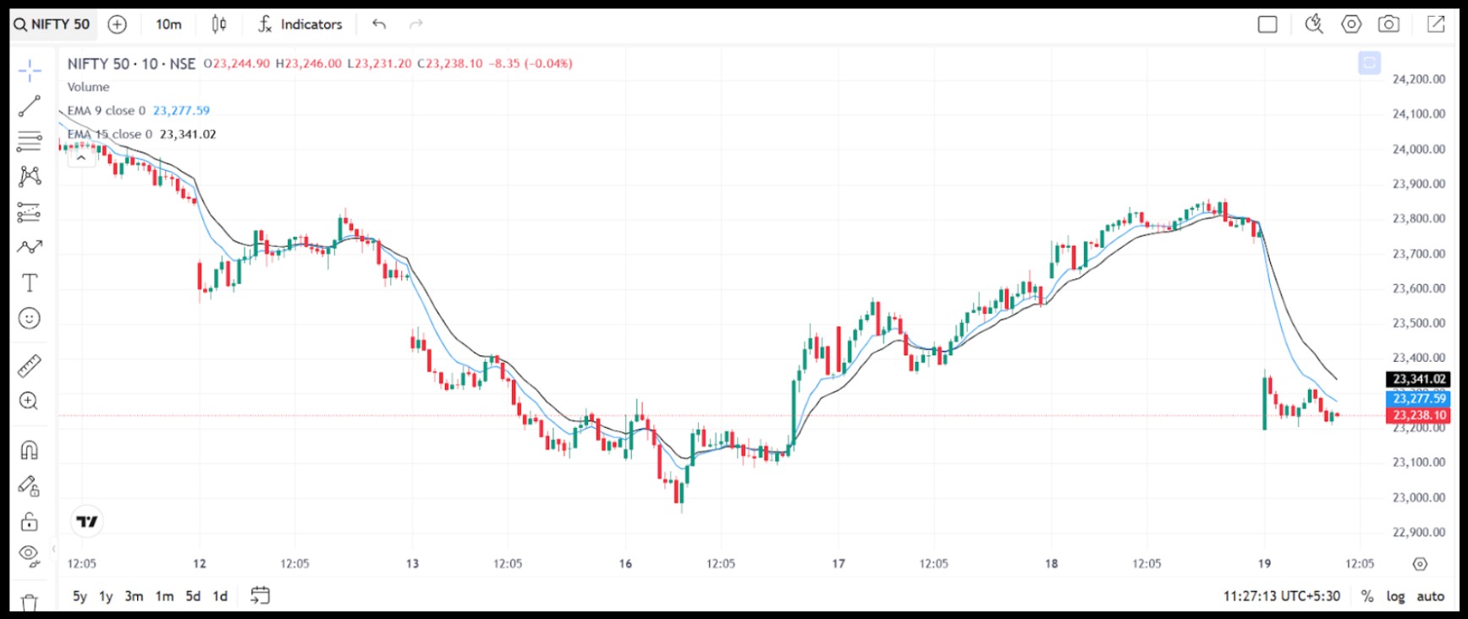Select the 1m date range
The image size is (1468, 619).
click(164, 596)
